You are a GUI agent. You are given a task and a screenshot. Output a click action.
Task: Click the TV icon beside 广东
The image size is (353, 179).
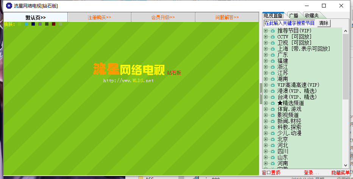click(x=273, y=55)
